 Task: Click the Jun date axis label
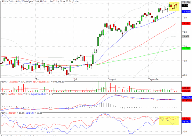pos(37,79)
